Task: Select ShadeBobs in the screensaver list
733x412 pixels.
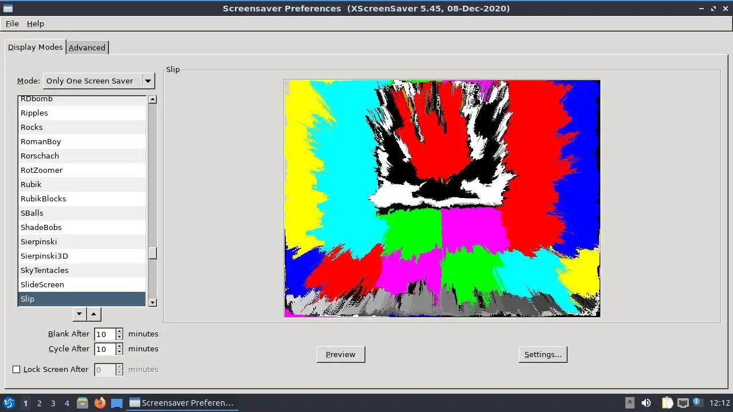Action: (x=82, y=227)
